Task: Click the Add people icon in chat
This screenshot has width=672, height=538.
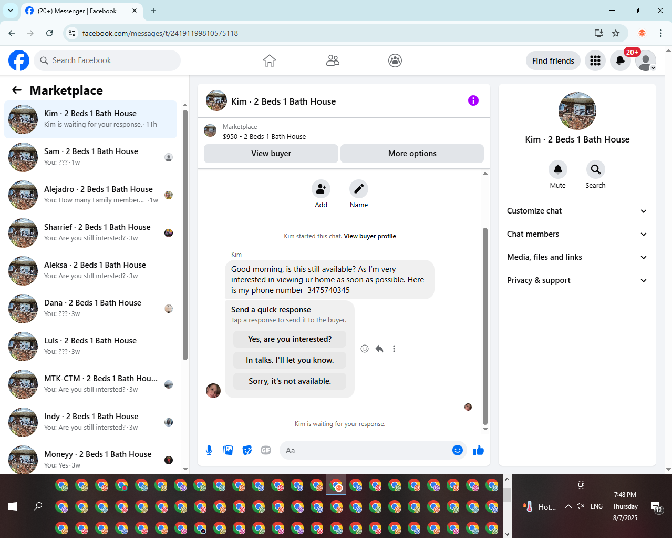Action: pyautogui.click(x=321, y=189)
